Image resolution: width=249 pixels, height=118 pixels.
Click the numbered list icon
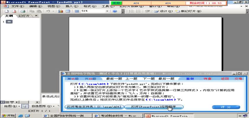point(131,11)
